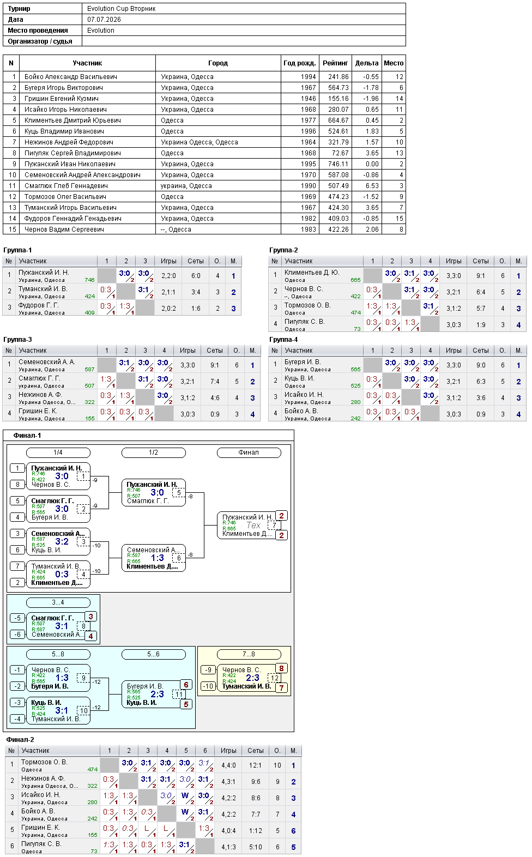
Task: Click the "Финал-2" heading
Action: 20,740
